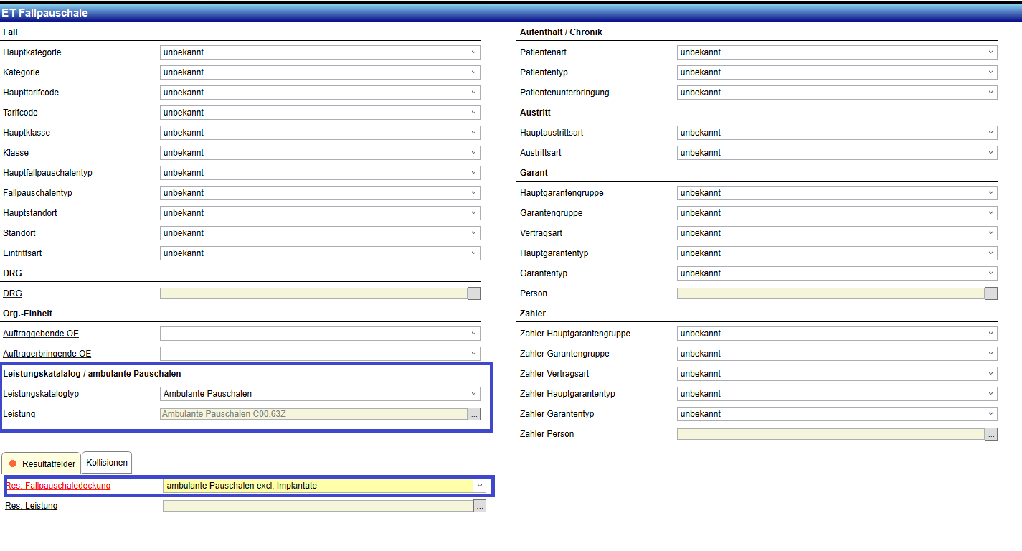Click into the DRG input field

tap(313, 293)
